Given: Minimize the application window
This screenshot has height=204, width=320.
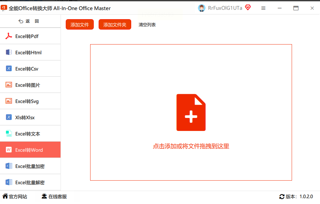Looking at the screenshot, I should (280, 8).
